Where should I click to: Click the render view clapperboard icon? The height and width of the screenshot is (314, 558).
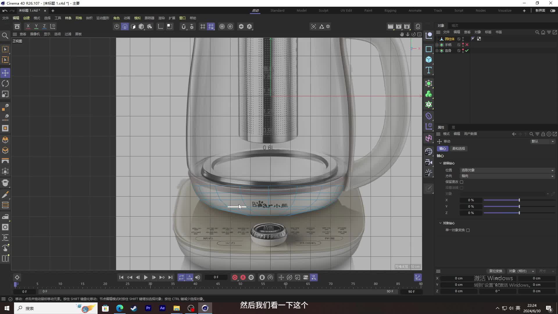(391, 26)
